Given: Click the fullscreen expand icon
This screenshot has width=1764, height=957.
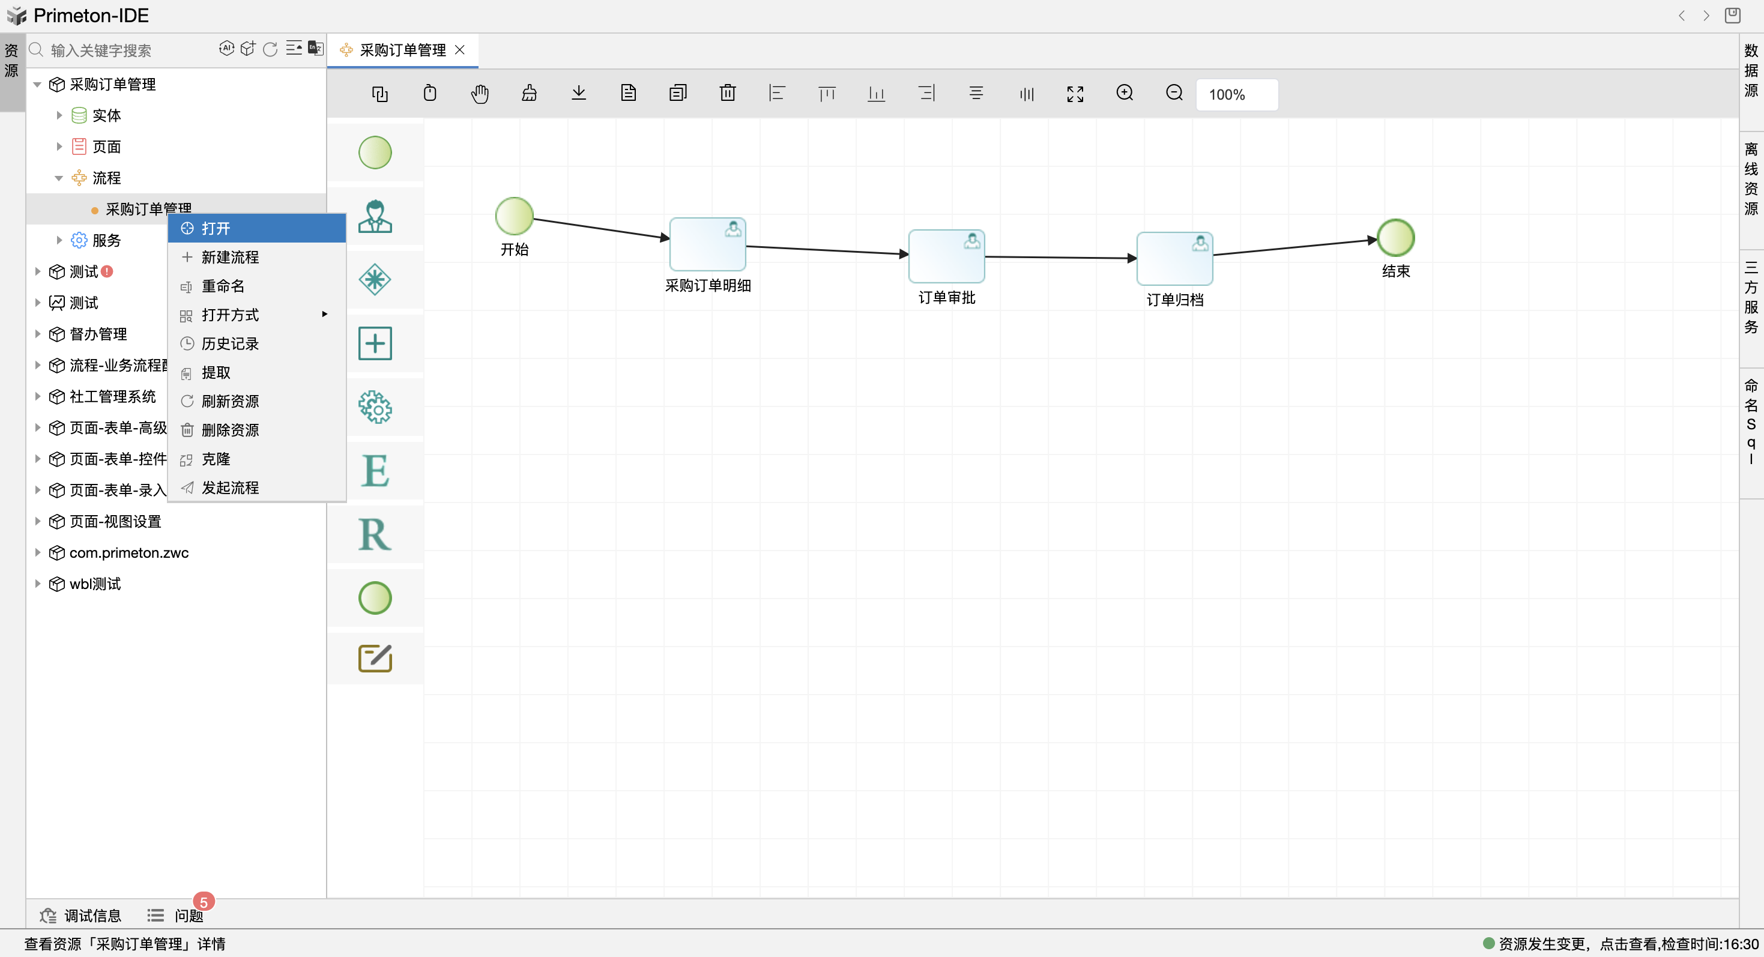Looking at the screenshot, I should click(1075, 94).
